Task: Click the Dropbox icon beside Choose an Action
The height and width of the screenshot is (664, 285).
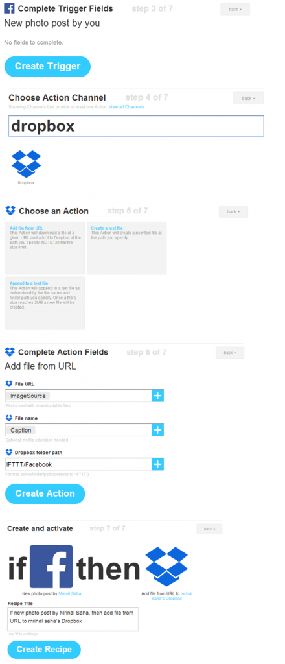Action: coord(10,211)
